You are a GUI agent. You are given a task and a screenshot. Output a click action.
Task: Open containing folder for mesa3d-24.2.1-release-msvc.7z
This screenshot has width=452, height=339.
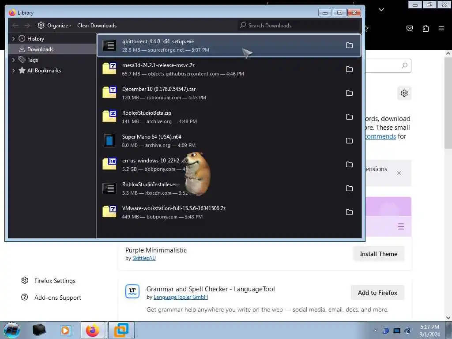click(x=349, y=69)
